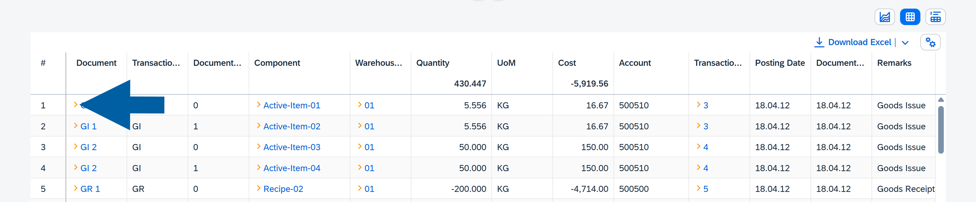Screen dimensions: 976x202
Task: Switch to the pivot table view icon
Action: tap(935, 17)
